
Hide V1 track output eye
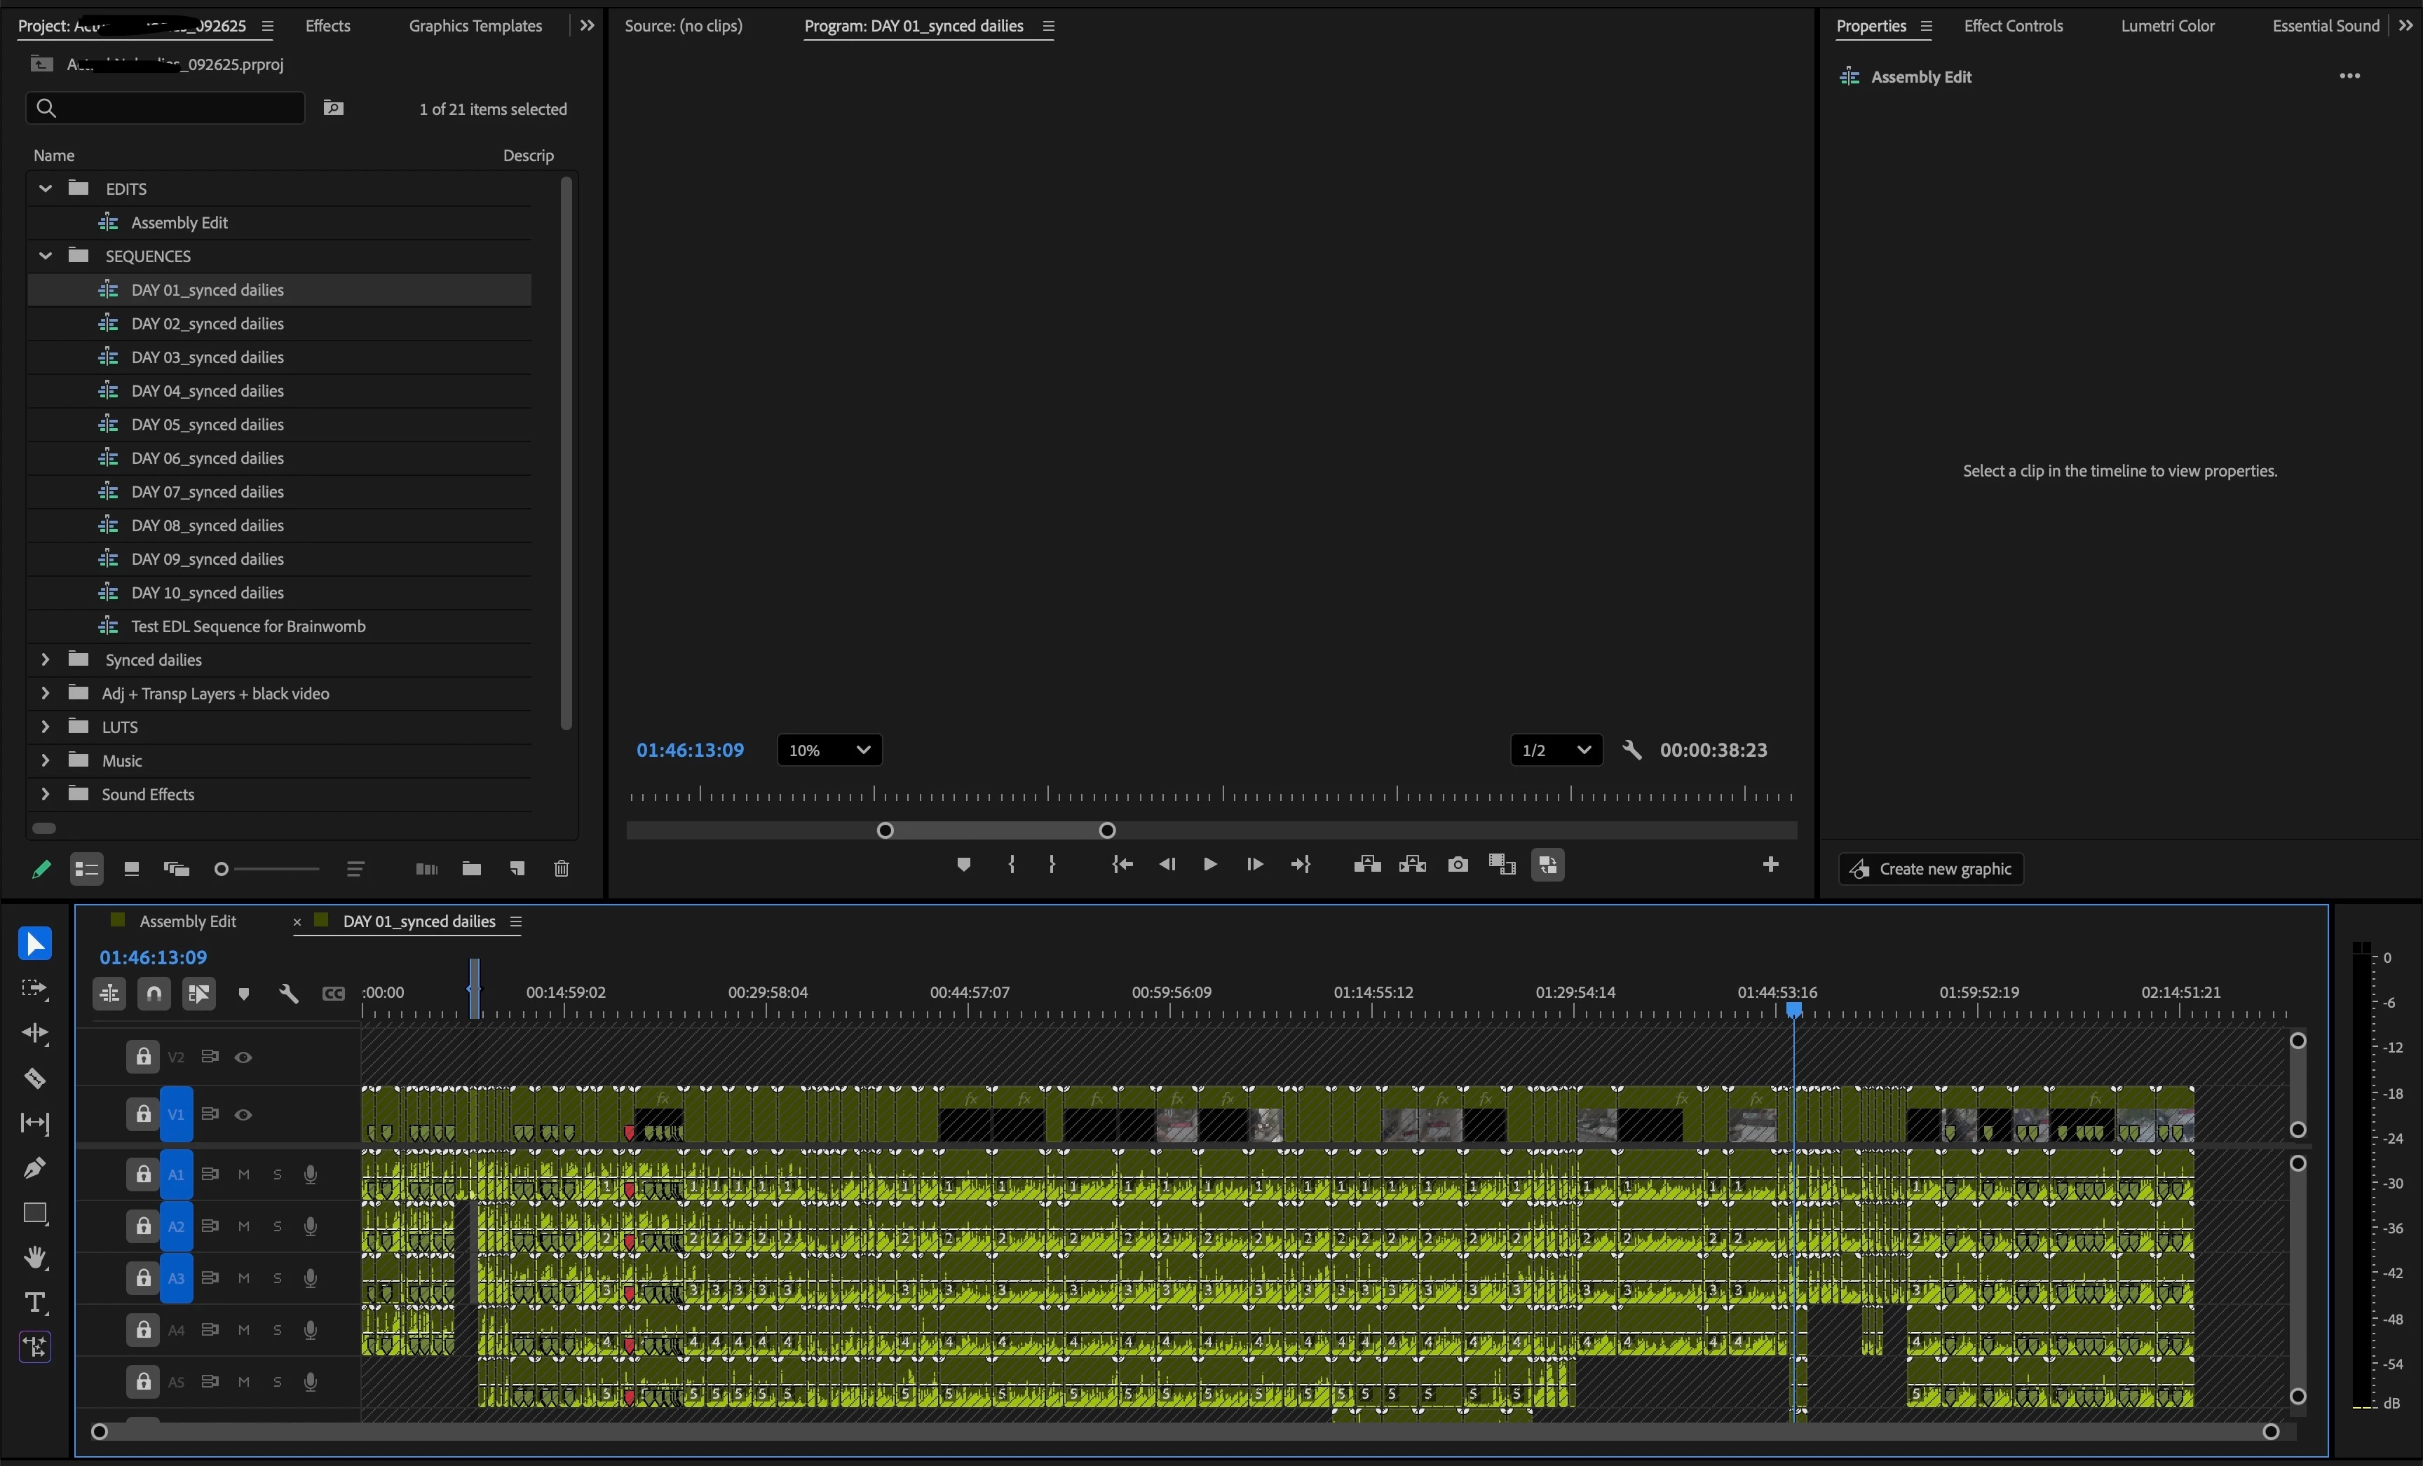click(243, 1115)
